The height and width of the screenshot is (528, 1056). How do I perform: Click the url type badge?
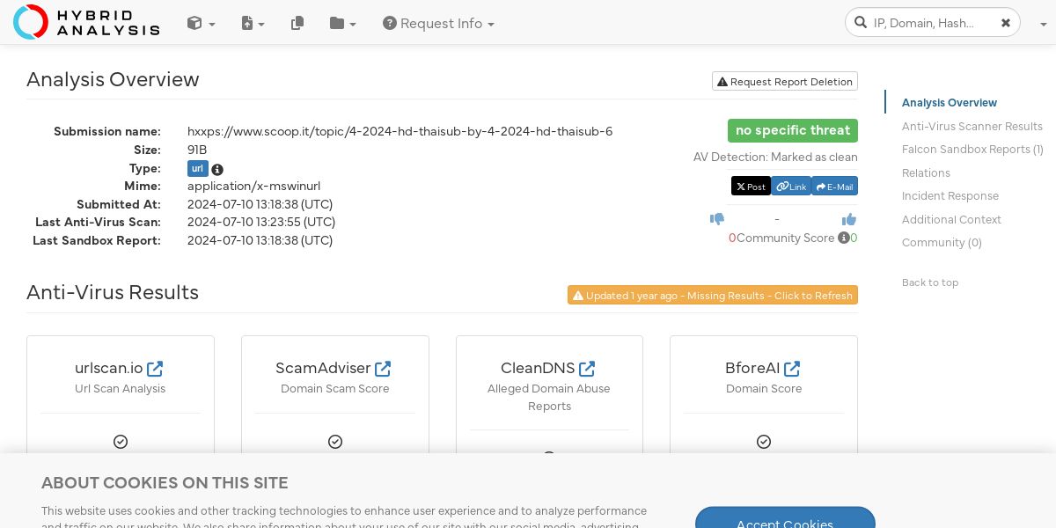(198, 168)
